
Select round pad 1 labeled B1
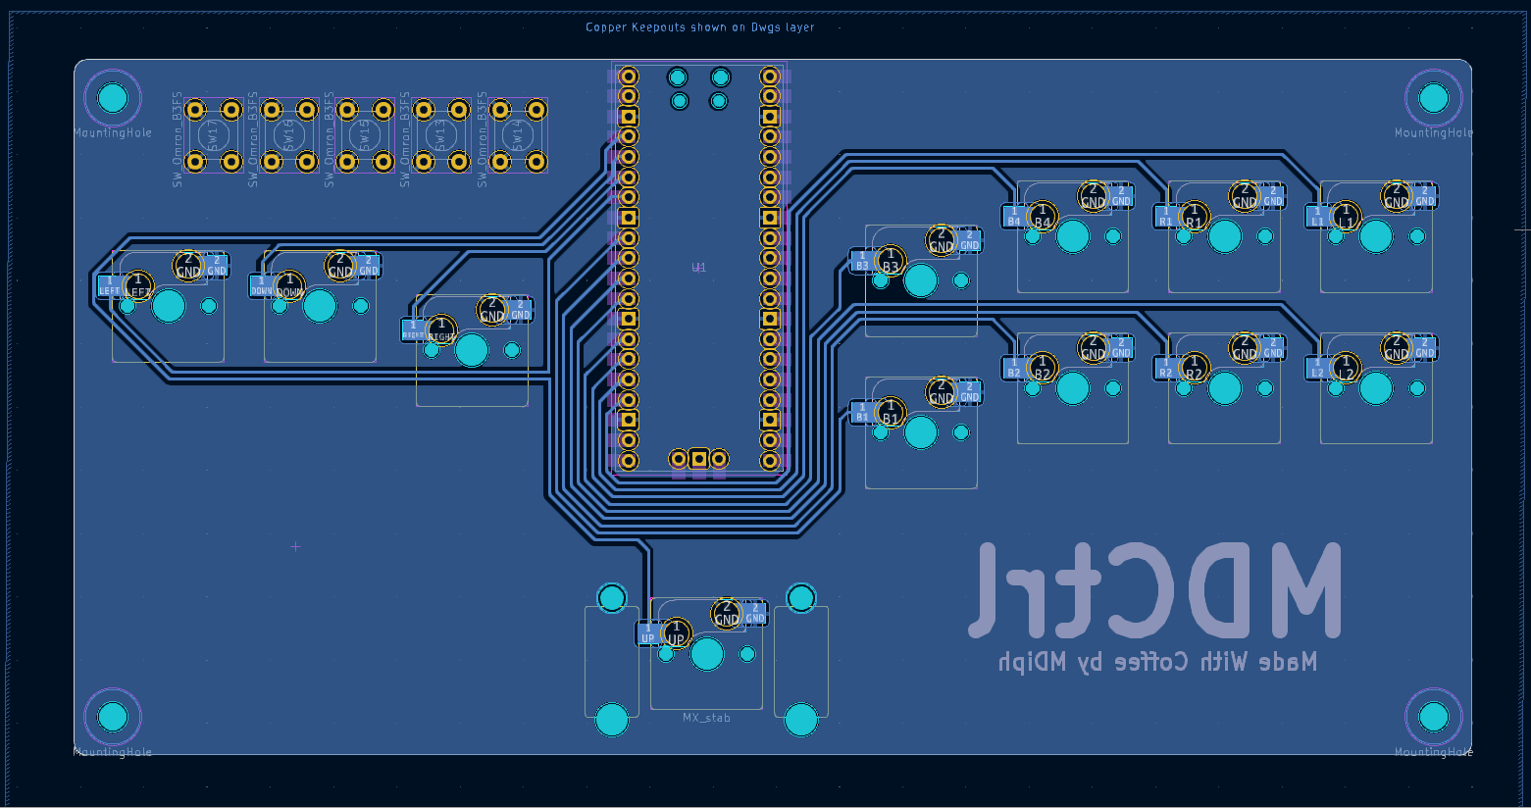click(x=891, y=412)
